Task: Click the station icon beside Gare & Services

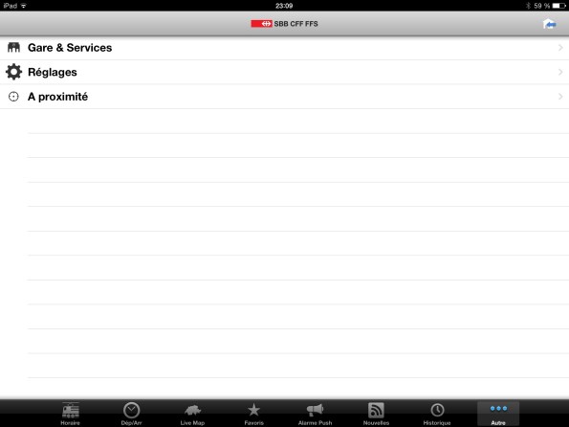Action: [13, 47]
